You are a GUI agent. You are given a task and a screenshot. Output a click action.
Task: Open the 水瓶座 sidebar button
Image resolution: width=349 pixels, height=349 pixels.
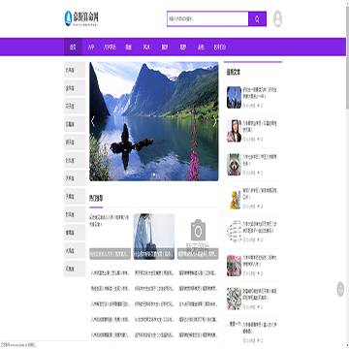(x=75, y=251)
